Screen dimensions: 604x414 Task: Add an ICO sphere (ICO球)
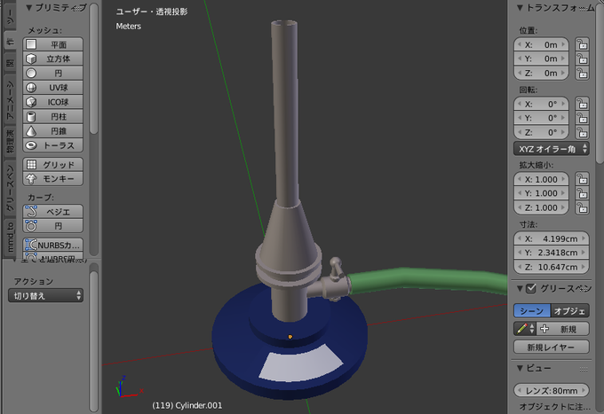point(52,102)
